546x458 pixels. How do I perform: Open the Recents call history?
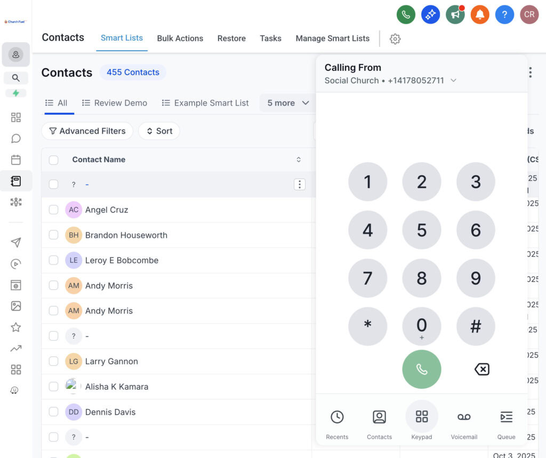(337, 425)
